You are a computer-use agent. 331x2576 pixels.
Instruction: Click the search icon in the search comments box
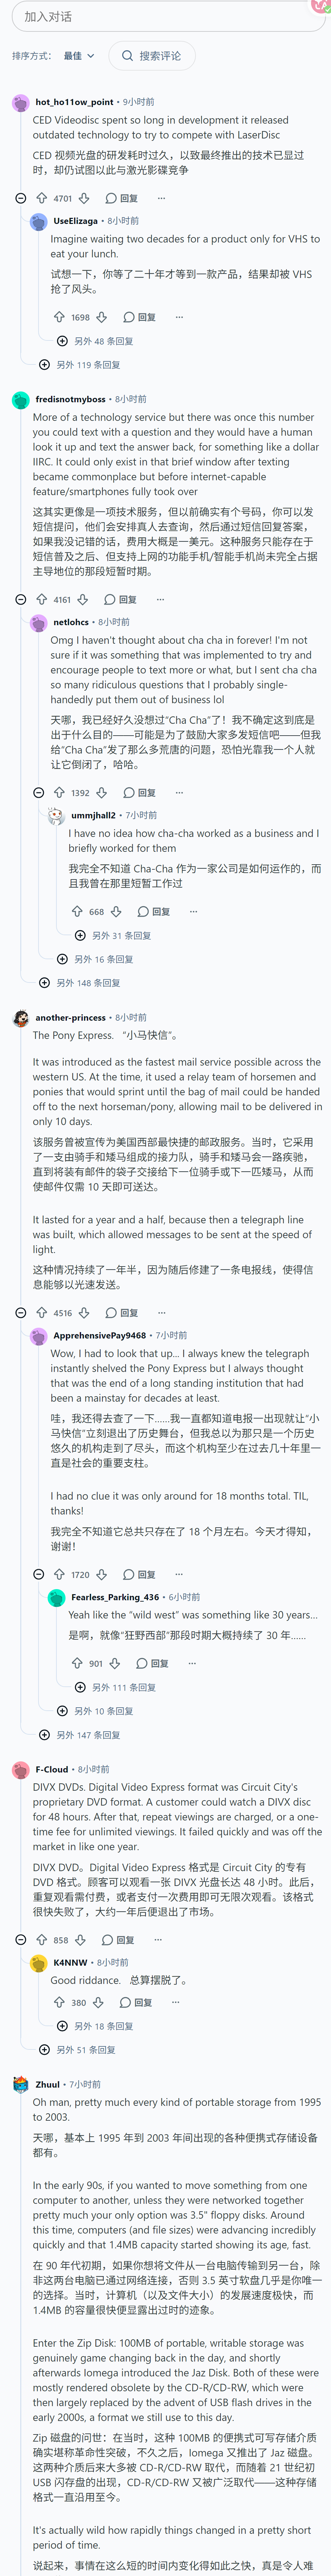click(127, 56)
